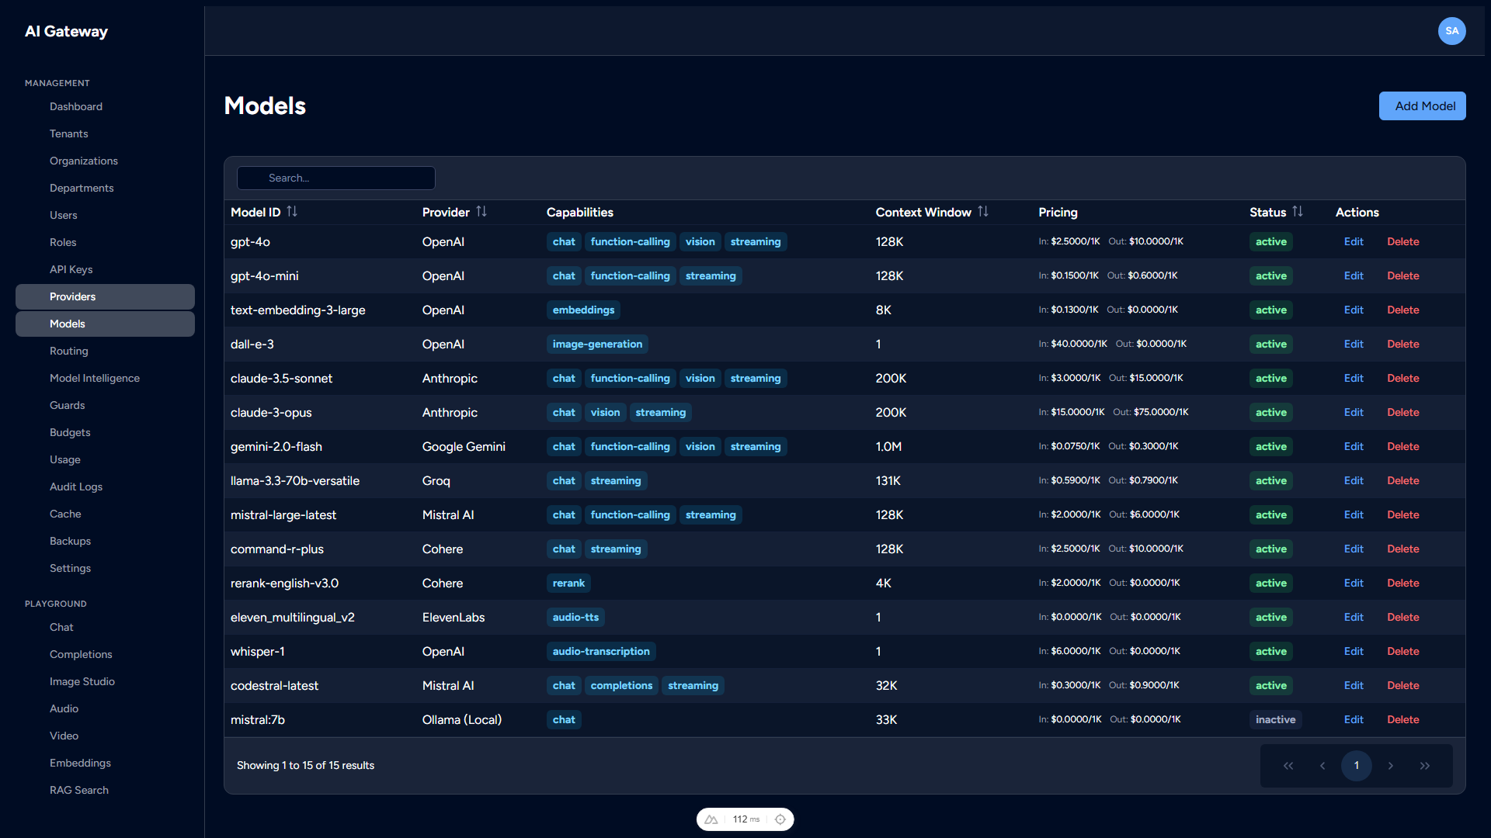Click the Add Model button
The image size is (1491, 838).
click(x=1422, y=106)
